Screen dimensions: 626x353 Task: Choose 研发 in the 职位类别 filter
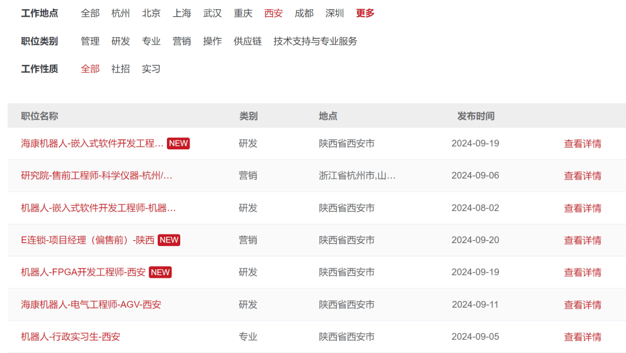pos(121,41)
